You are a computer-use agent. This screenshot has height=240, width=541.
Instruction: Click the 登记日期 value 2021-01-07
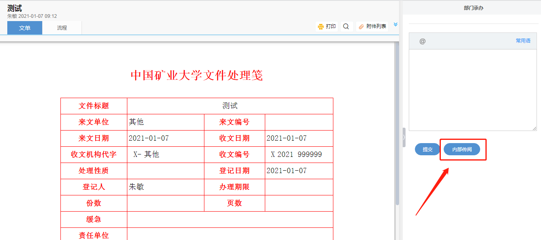[286, 171]
